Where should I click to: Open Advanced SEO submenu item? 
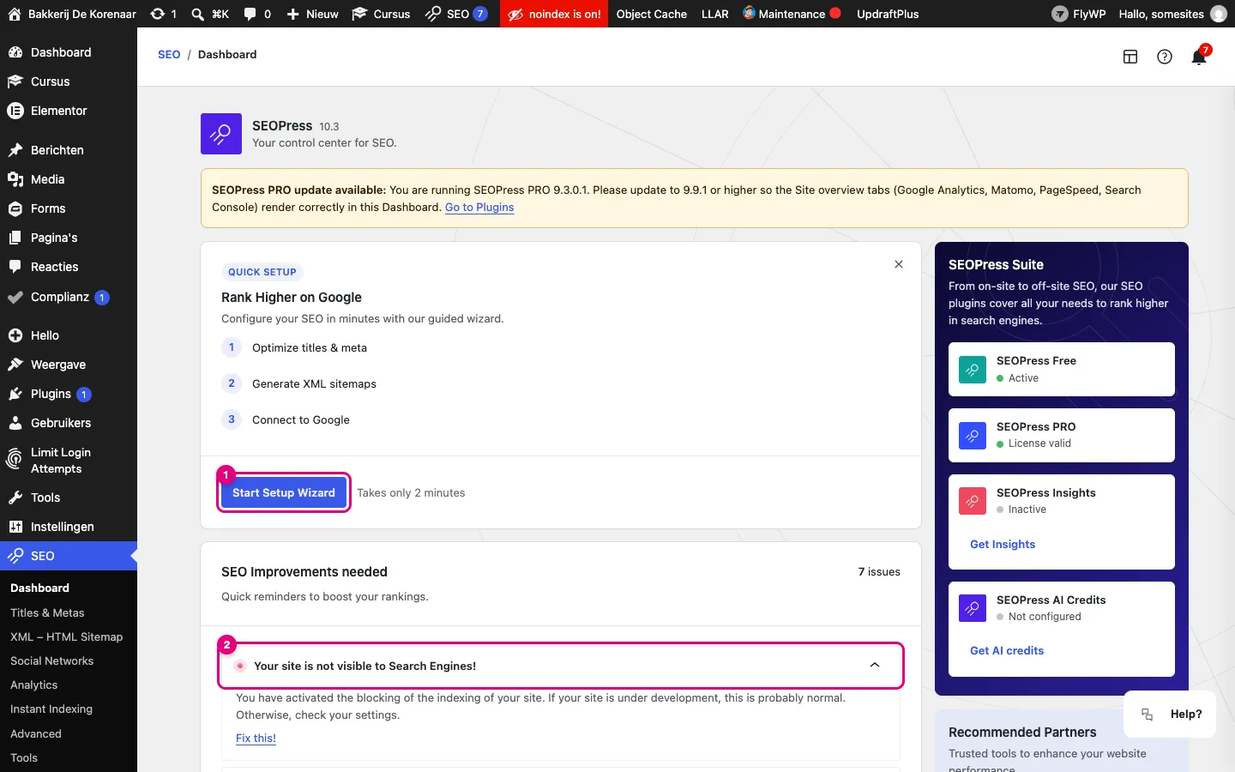click(36, 733)
